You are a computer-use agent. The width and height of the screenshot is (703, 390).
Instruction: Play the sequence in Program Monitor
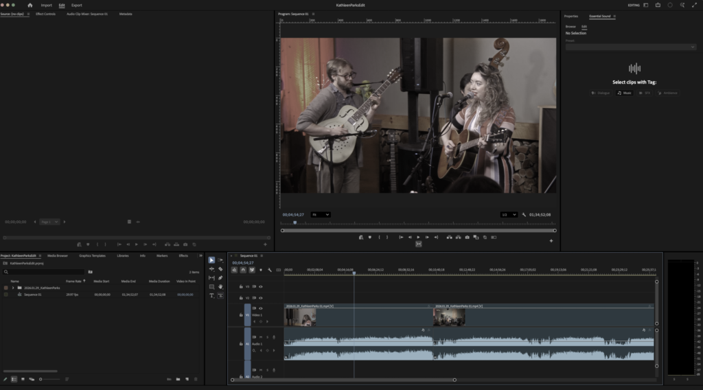coord(418,237)
